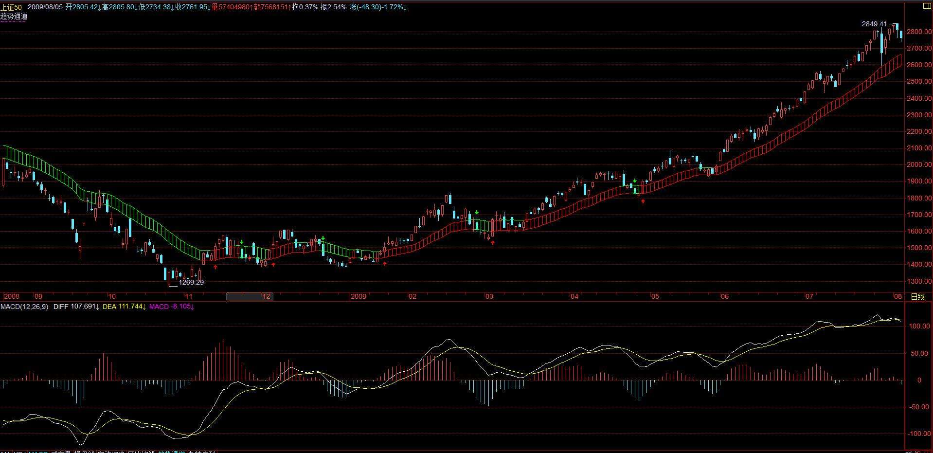Switch to the MACD indicator tab

38,452
